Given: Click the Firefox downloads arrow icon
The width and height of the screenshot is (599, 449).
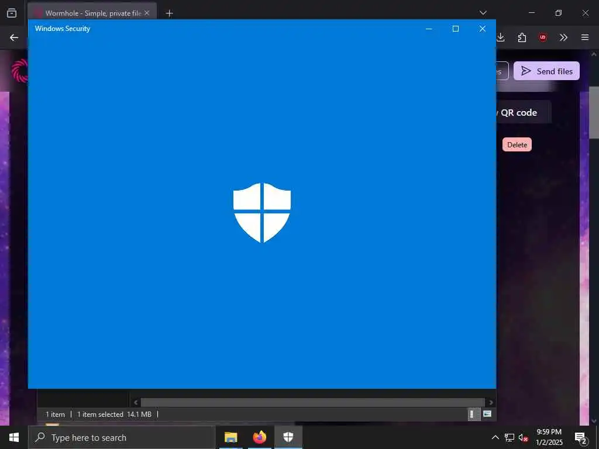Looking at the screenshot, I should coord(501,37).
